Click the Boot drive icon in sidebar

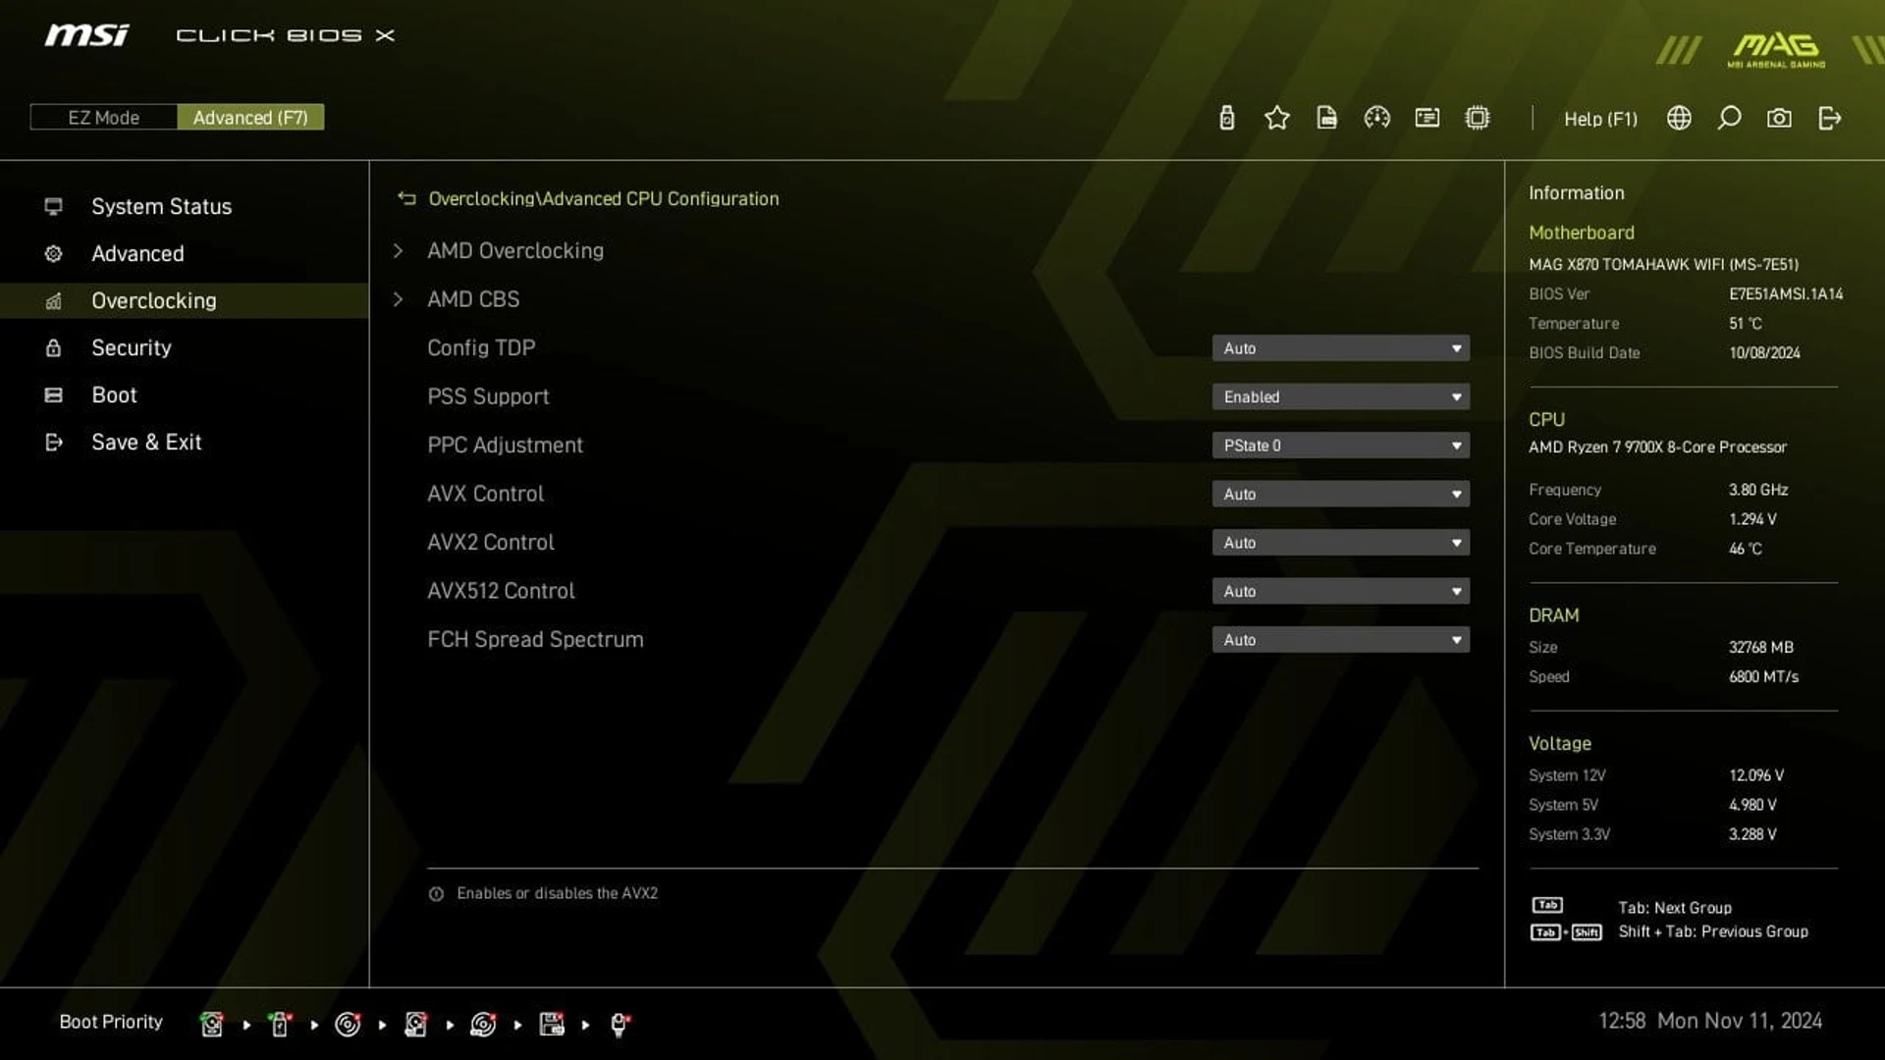54,395
